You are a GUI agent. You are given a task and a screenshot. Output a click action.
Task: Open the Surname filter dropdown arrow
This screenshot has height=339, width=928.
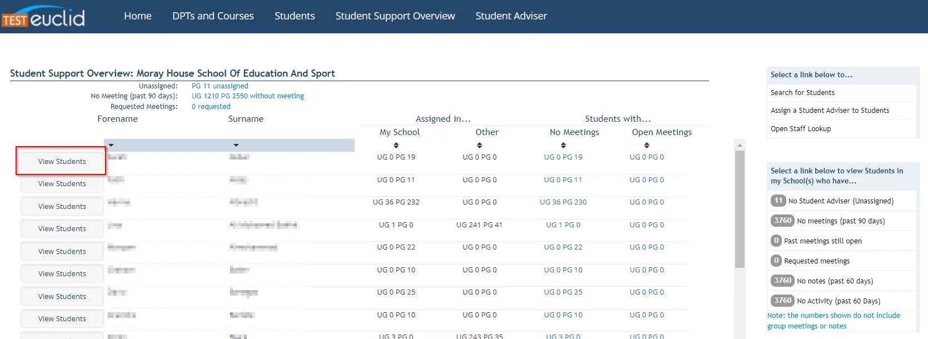[x=236, y=145]
